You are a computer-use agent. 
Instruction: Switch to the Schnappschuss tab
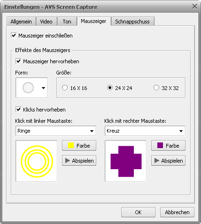pyautogui.click(x=132, y=22)
